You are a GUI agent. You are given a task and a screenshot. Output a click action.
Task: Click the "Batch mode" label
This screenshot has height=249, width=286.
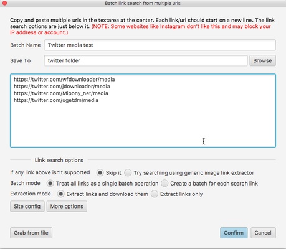[x=25, y=183]
